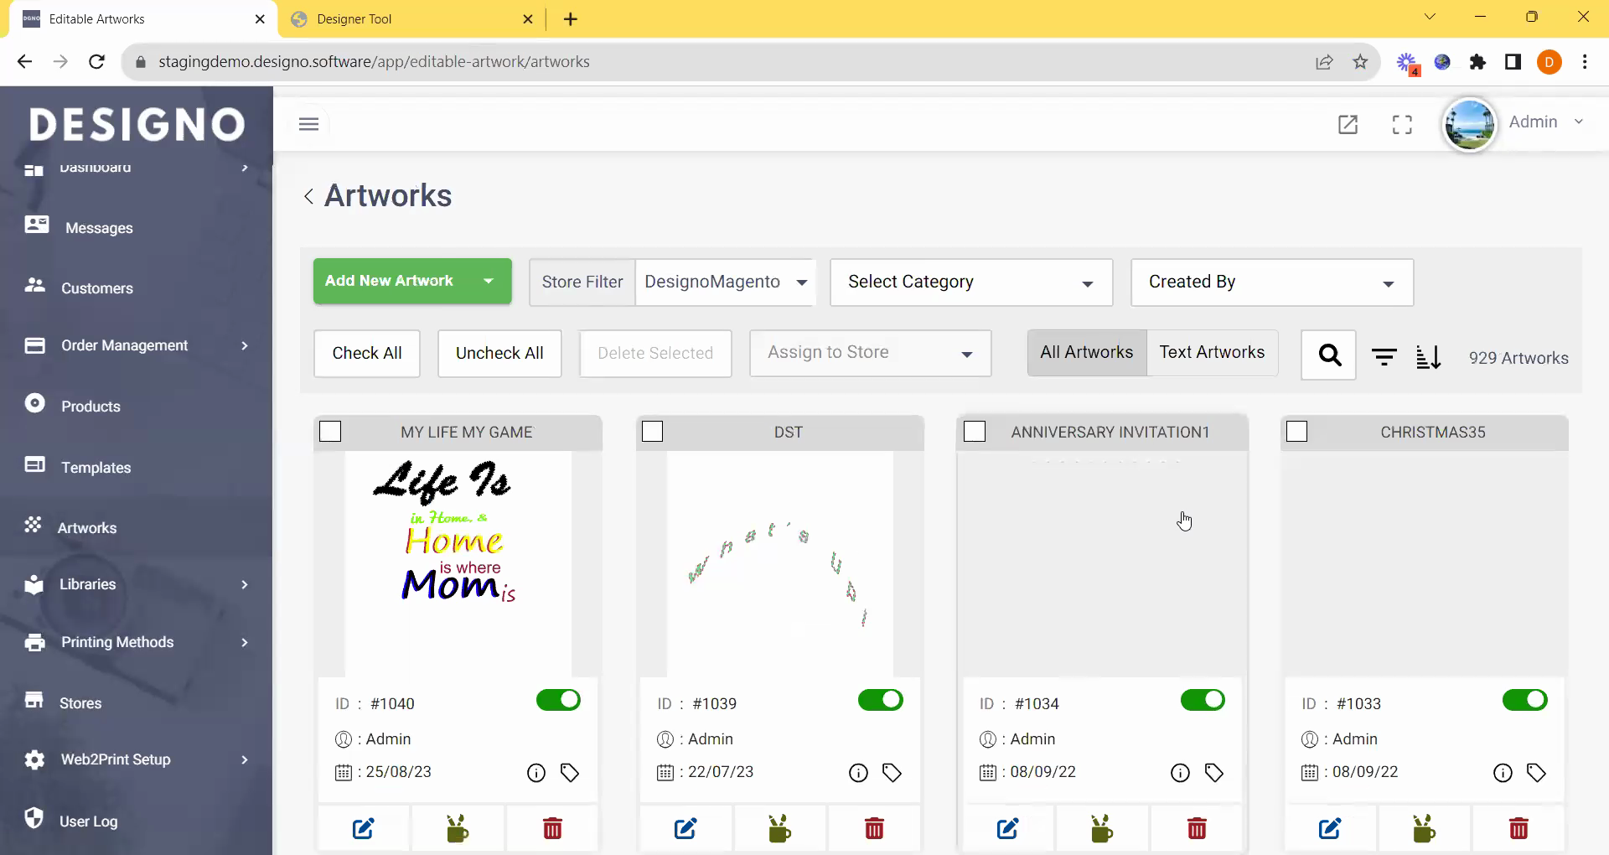Viewport: 1609px width, 855px height.
Task: Turn off the CHRISTMAS35 status toggle
Action: coord(1524,700)
